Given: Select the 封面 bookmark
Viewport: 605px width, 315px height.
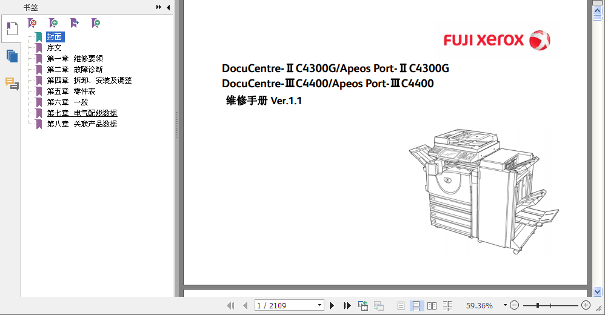Looking at the screenshot, I should [55, 37].
